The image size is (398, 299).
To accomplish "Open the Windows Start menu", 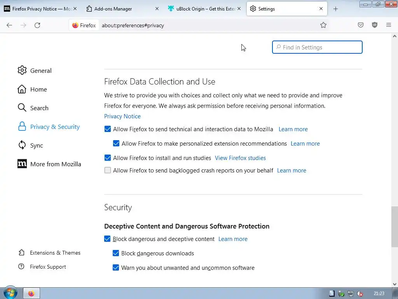I will (x=10, y=293).
